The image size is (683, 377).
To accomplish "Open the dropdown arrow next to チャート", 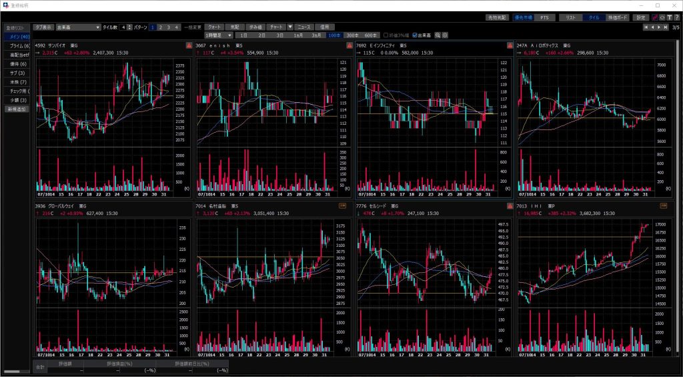I will tap(290, 27).
